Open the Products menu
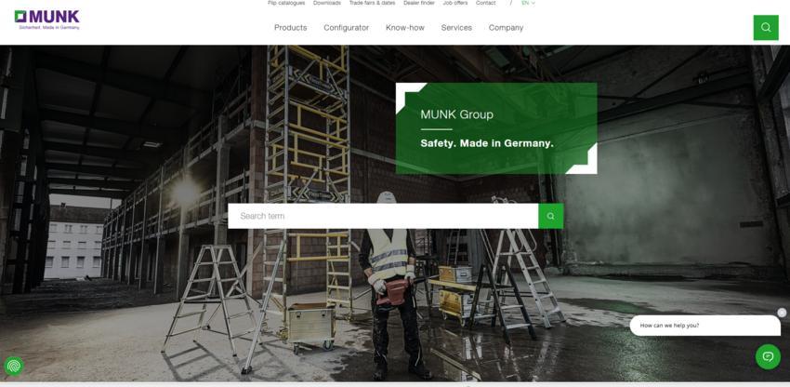Image resolution: width=790 pixels, height=387 pixels. click(x=290, y=28)
